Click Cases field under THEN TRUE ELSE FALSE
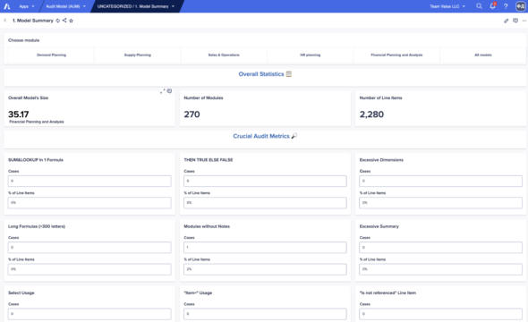Screen dimensions: 528x322 pos(265,181)
